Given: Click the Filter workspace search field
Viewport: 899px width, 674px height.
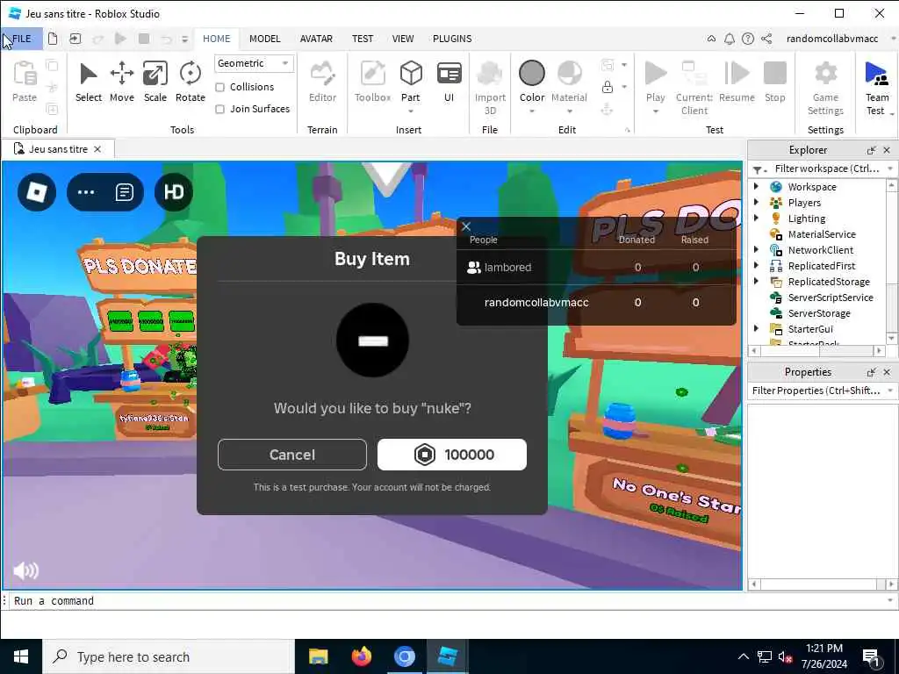Looking at the screenshot, I should pos(825,168).
